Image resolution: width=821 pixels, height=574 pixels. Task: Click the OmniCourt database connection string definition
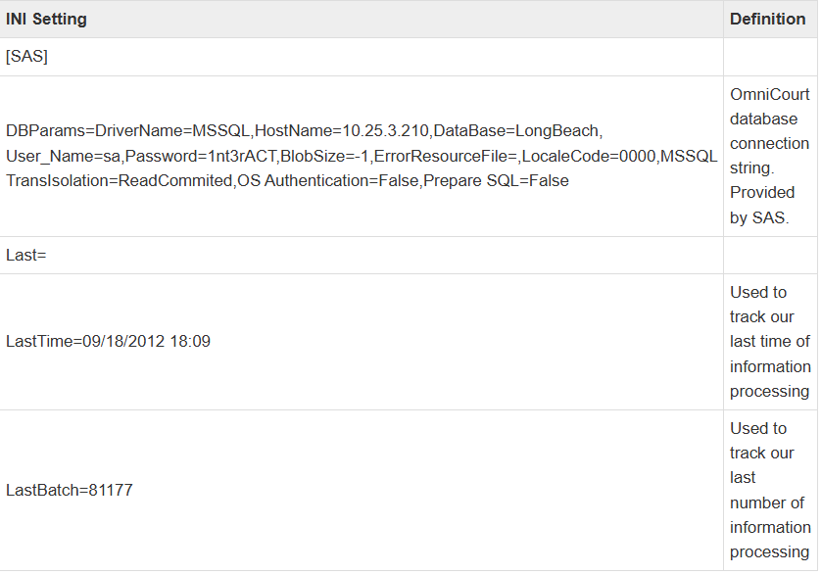coord(769,156)
